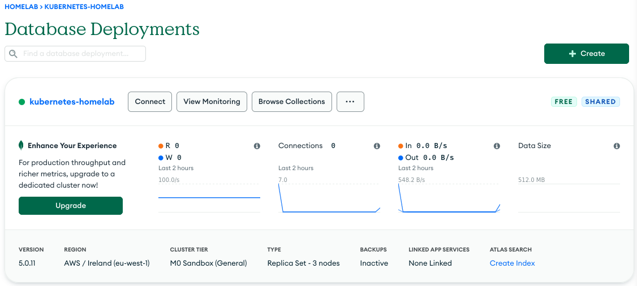The height and width of the screenshot is (286, 637).
Task: Click the Connections info icon
Action: pyautogui.click(x=377, y=146)
